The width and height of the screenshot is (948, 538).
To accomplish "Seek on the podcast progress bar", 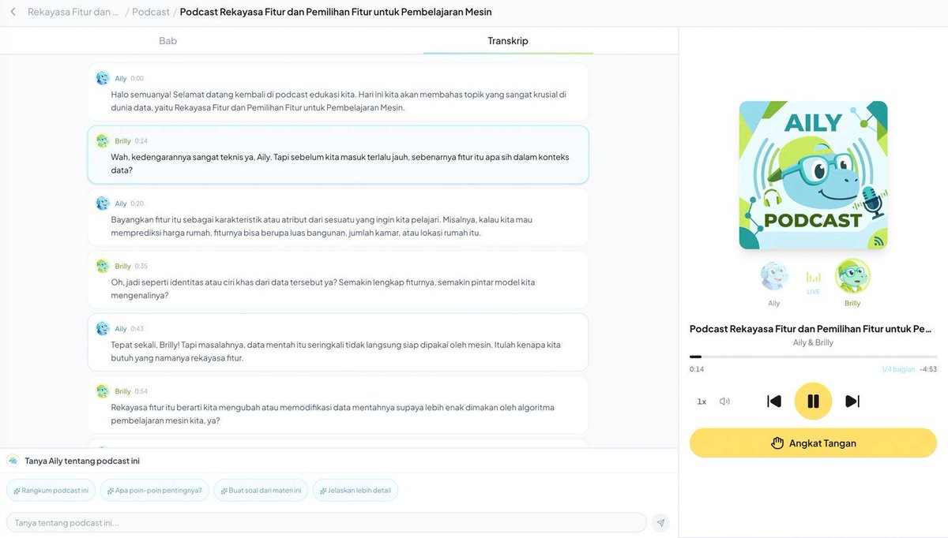I will (x=813, y=357).
